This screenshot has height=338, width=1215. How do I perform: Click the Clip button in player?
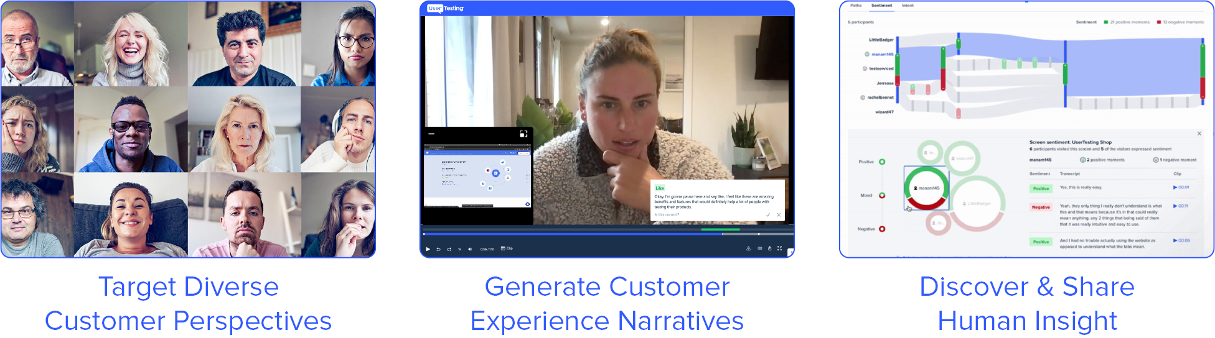pos(507,249)
